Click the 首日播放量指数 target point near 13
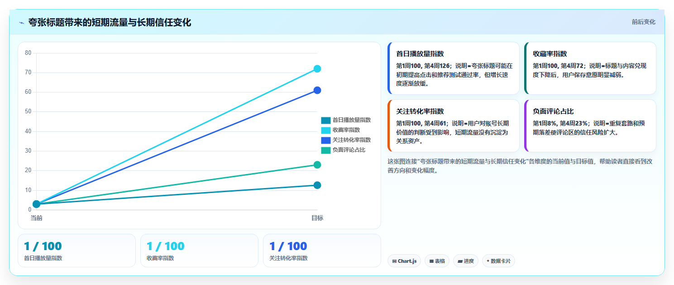Image resolution: width=674 pixels, height=285 pixels. click(x=317, y=185)
